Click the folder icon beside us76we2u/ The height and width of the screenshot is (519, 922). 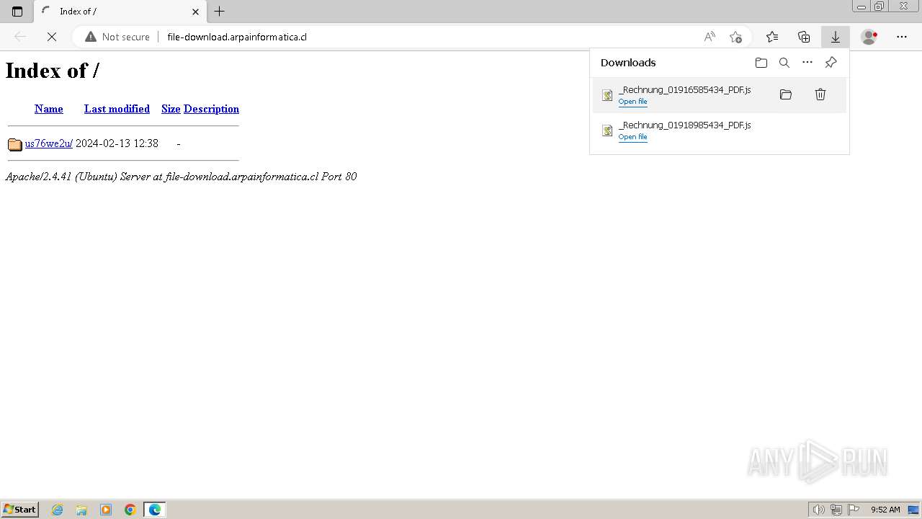tap(15, 144)
